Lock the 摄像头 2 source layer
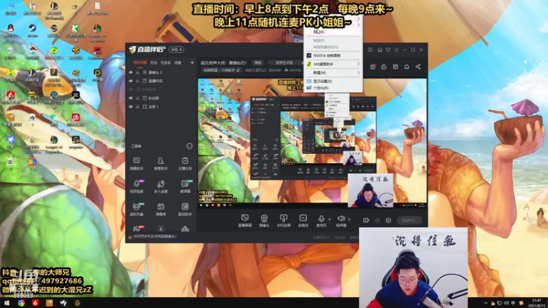The image size is (548, 308). coord(138,73)
